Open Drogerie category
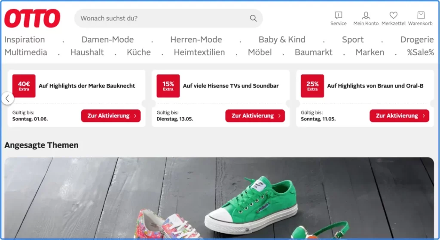Viewport: 440px width, 240px height. (x=417, y=39)
